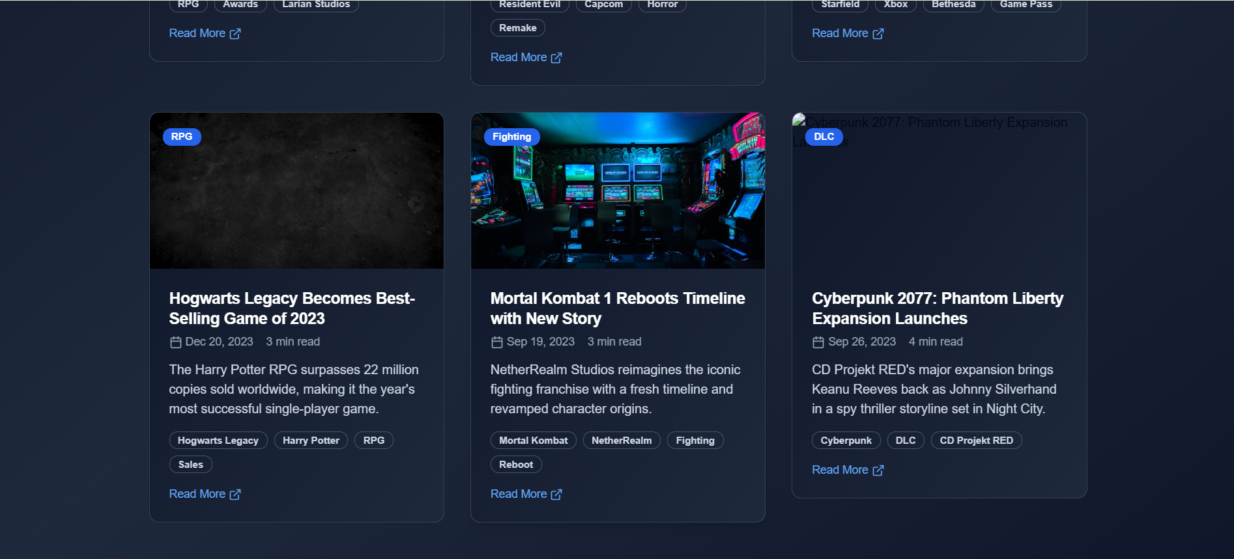Open the arcade room thumbnail image

(x=618, y=191)
